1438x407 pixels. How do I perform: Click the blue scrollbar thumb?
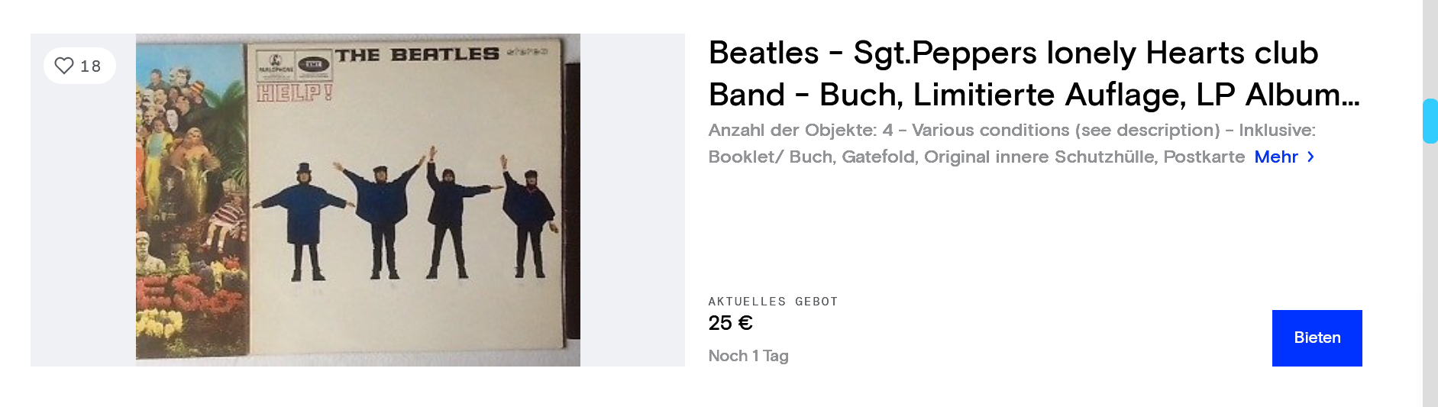click(1430, 121)
